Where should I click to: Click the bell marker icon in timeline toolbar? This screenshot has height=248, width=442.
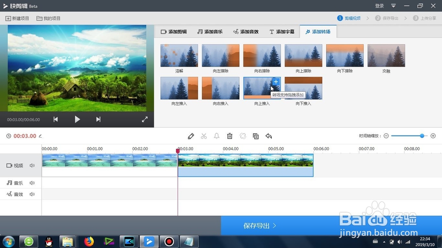pos(217,136)
